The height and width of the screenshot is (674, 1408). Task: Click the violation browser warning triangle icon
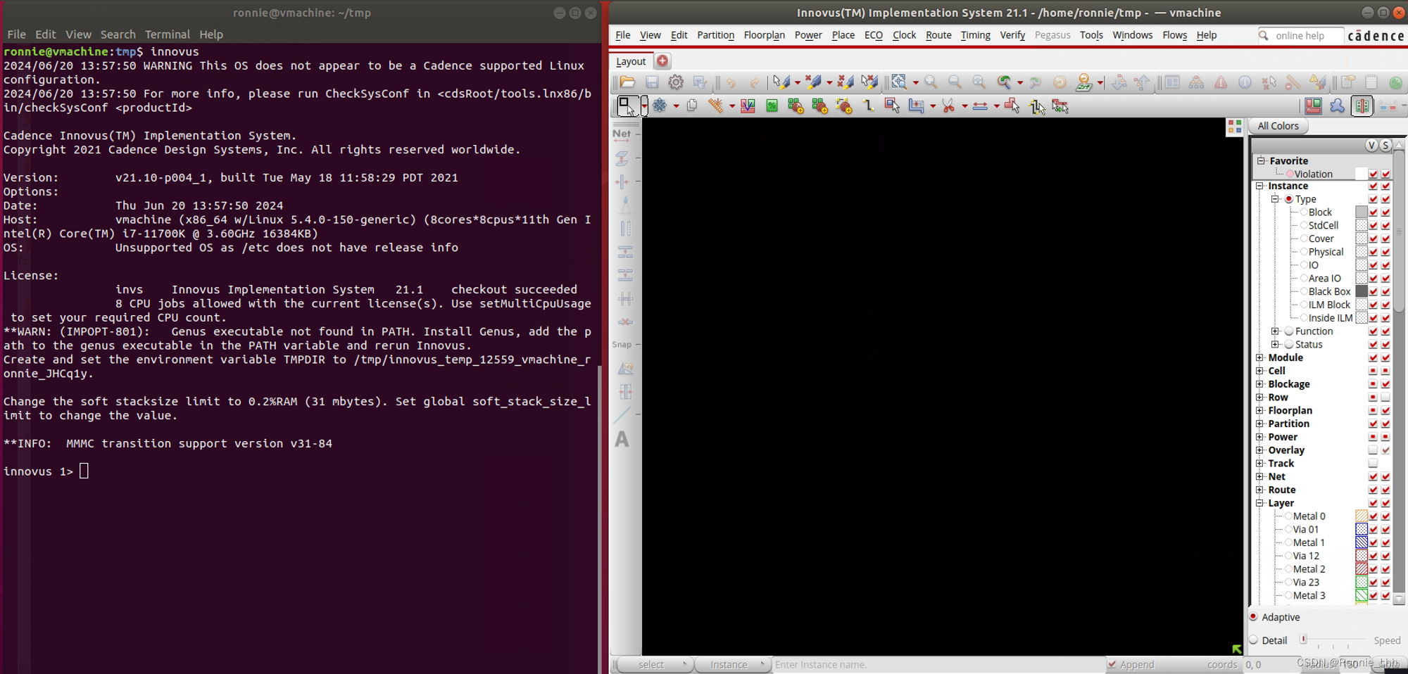[1220, 82]
